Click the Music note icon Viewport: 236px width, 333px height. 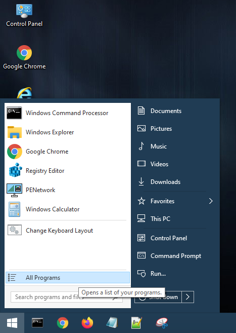click(x=141, y=146)
